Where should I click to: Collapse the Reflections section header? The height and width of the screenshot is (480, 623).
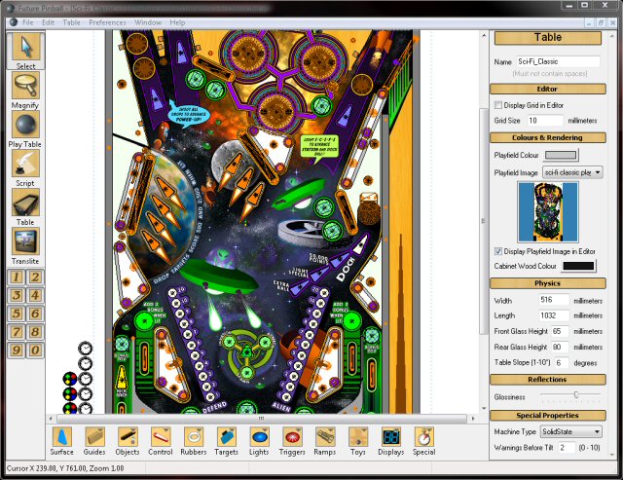[548, 380]
